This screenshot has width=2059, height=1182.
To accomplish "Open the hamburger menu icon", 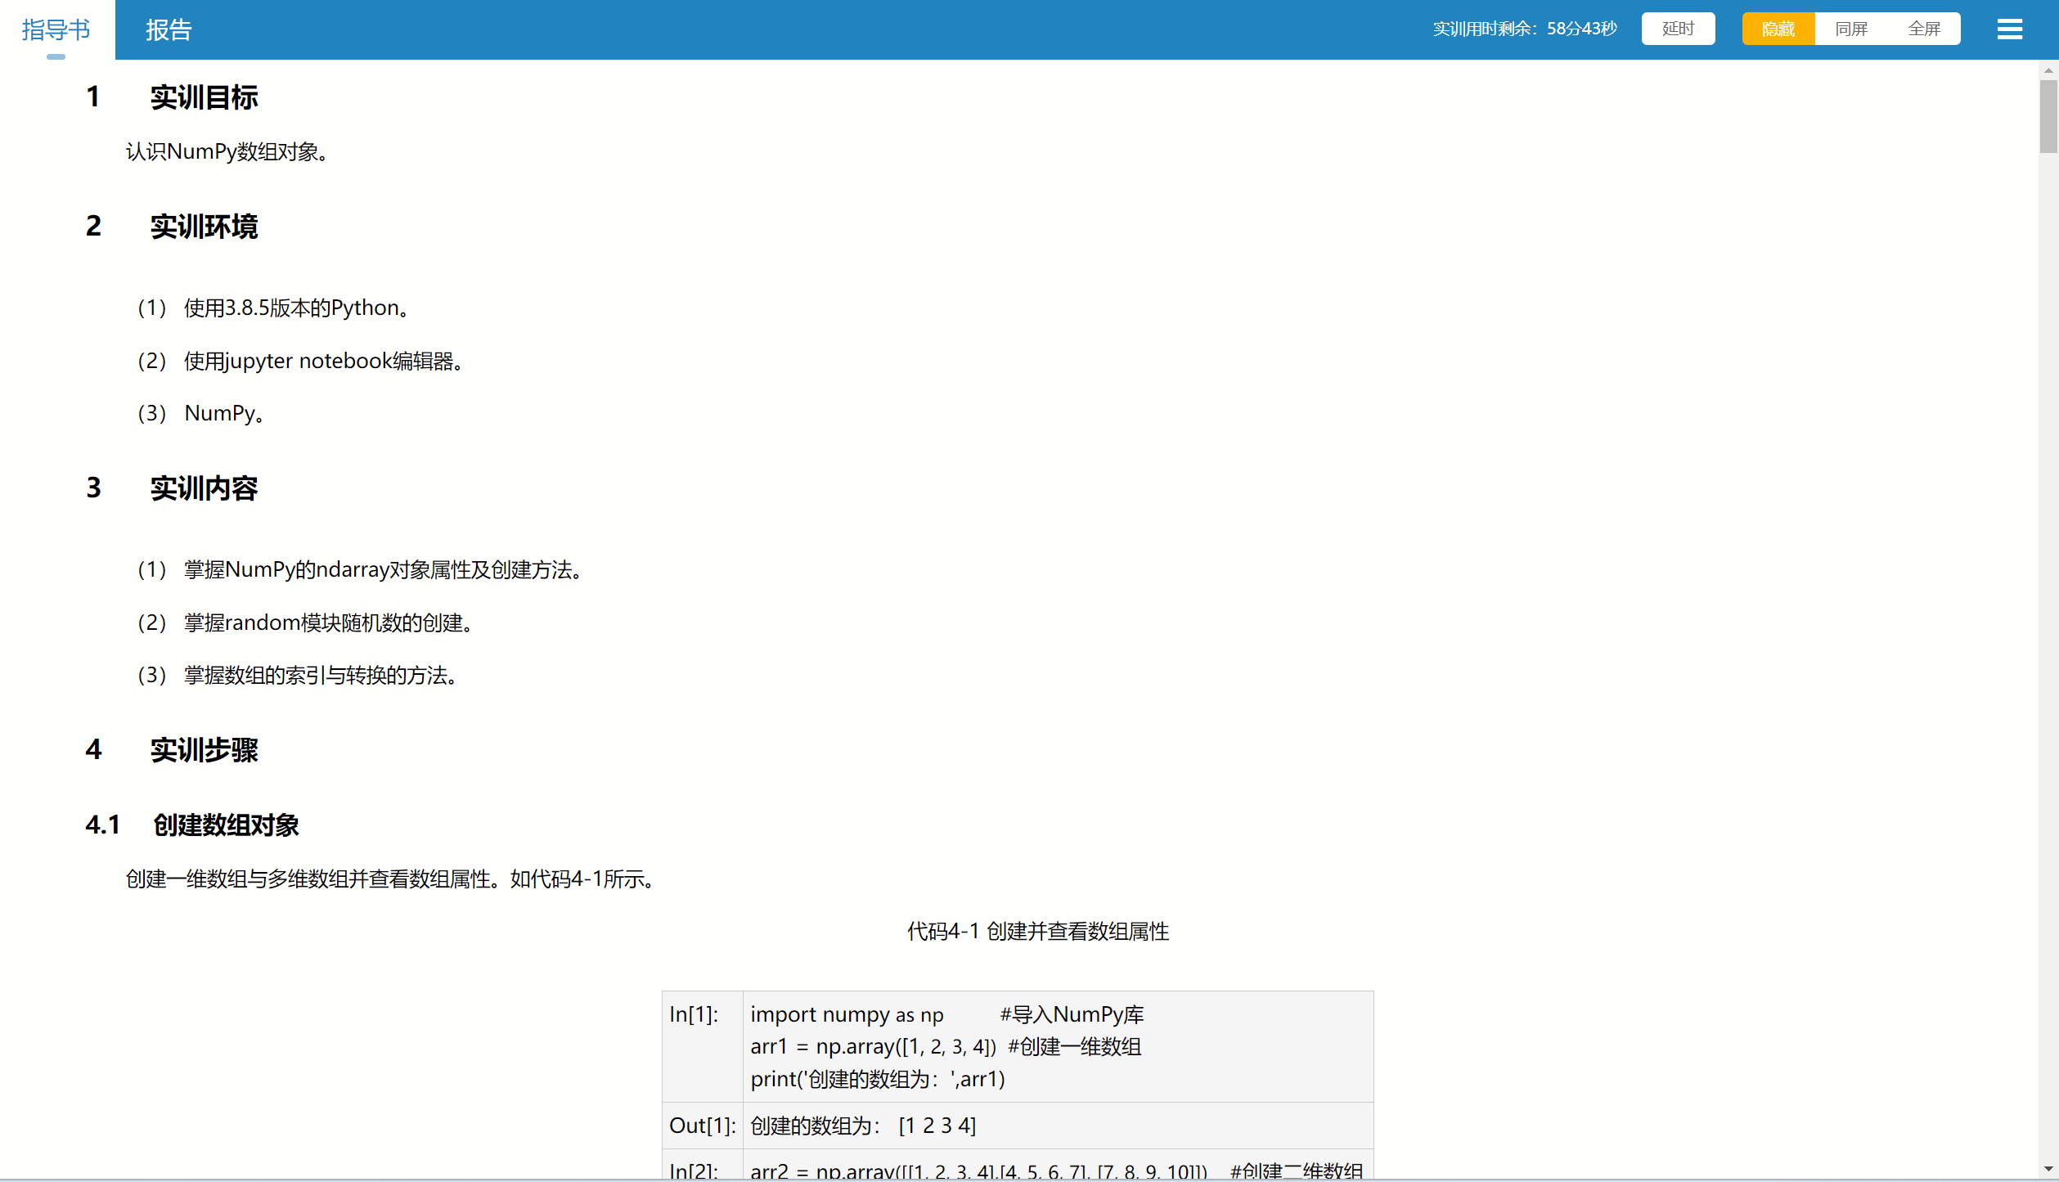I will tap(2009, 29).
